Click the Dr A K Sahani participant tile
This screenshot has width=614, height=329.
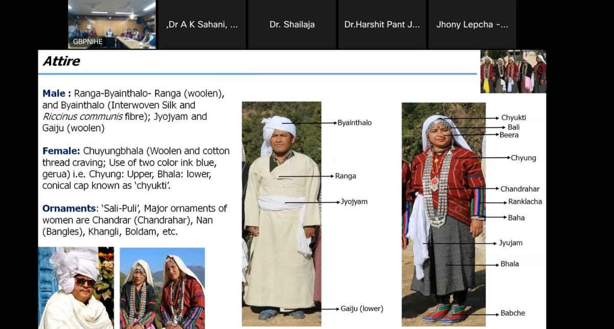click(x=202, y=25)
